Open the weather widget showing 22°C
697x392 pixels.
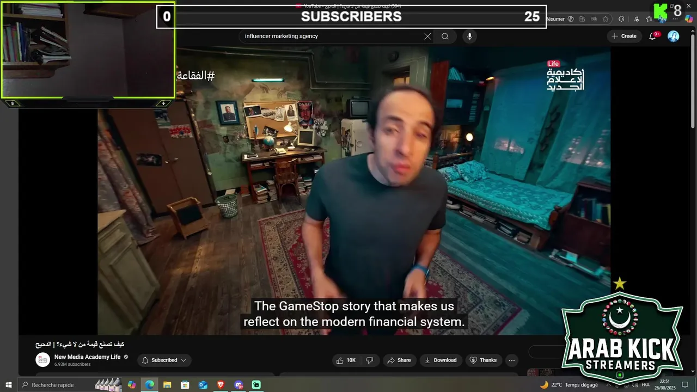(568, 385)
